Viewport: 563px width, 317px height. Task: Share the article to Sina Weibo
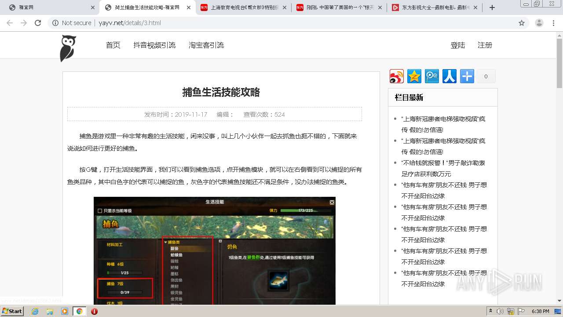click(x=397, y=76)
